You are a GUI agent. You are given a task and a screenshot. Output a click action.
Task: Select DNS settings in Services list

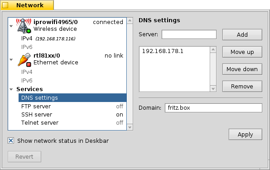[x=72, y=97]
